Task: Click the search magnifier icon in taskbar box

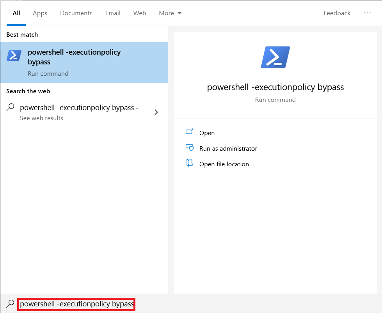Action: (10, 304)
